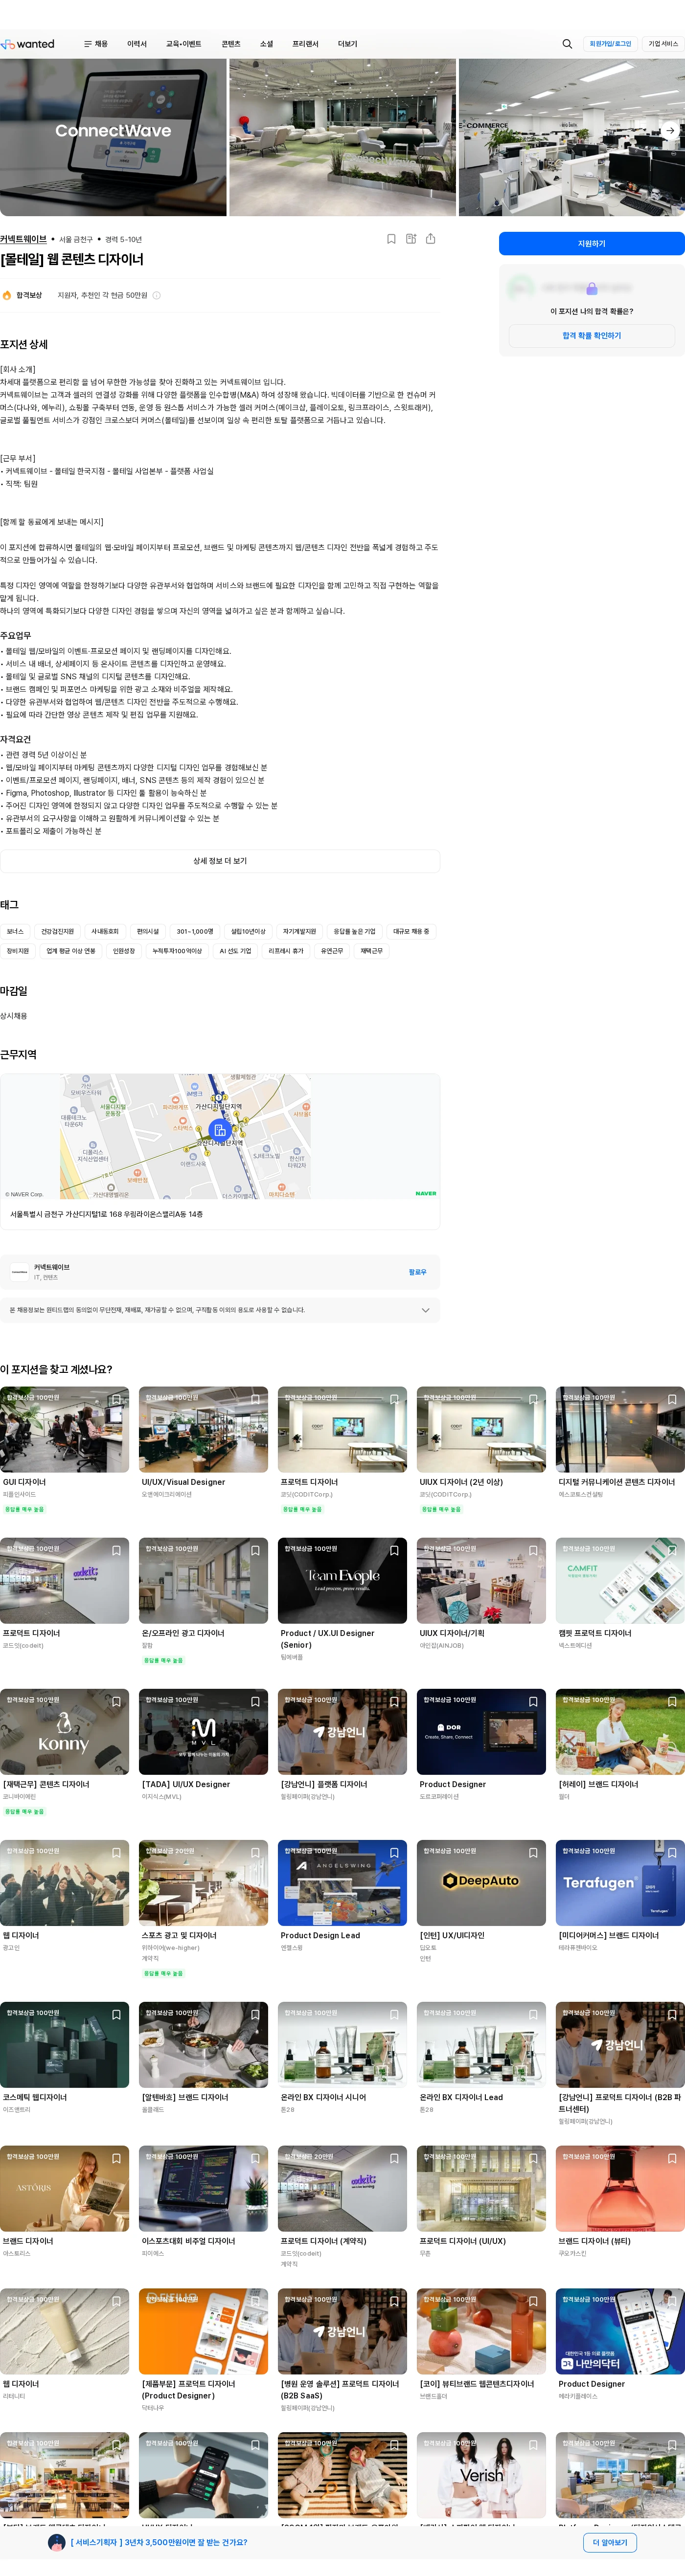
Task: Bookmark the Product Design Lead card
Action: pos(394,1852)
